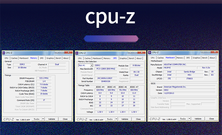Click the memory Size field 16 GBytes
This screenshot has width=222, height=135.
(22, 67)
